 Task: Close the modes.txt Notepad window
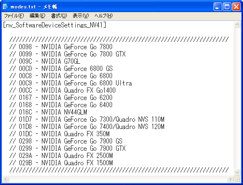tap(236, 6)
